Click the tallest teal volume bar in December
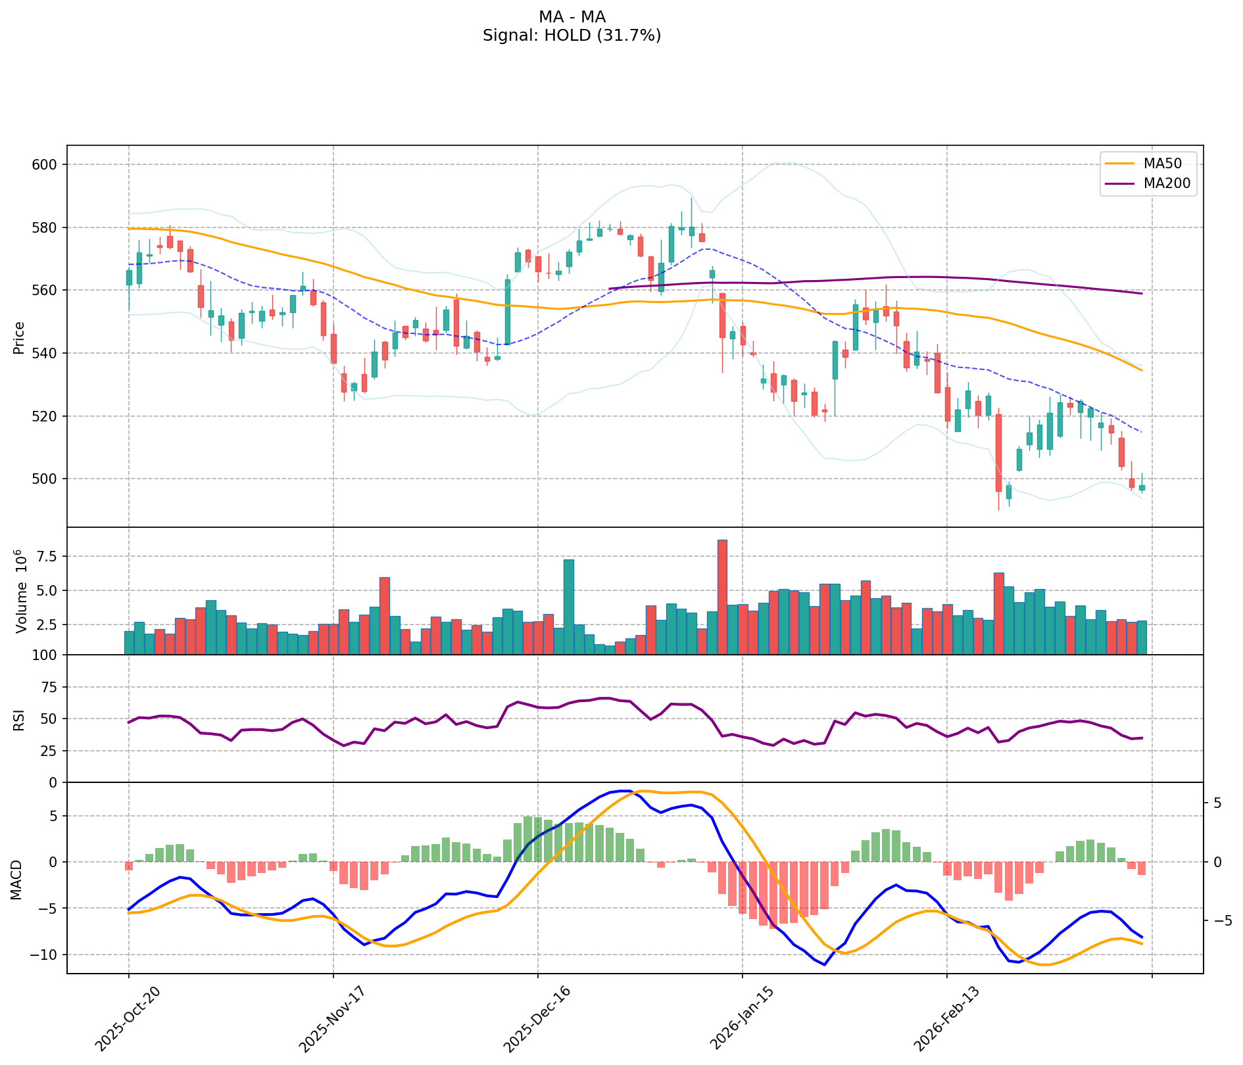The width and height of the screenshot is (1243, 1065). (x=569, y=606)
